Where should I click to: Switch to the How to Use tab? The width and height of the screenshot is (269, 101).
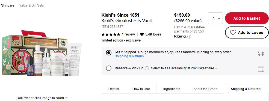tap(141, 89)
